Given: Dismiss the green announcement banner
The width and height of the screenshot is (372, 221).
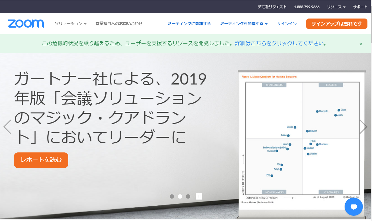Looking at the screenshot, I should click(x=361, y=44).
